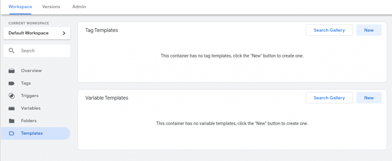Create a New variable template
Screen dimensions: 392x161
pyautogui.click(x=369, y=98)
